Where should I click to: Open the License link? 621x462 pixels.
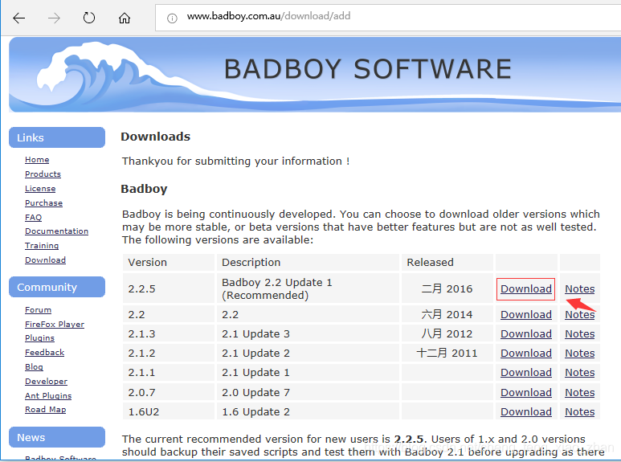click(40, 189)
